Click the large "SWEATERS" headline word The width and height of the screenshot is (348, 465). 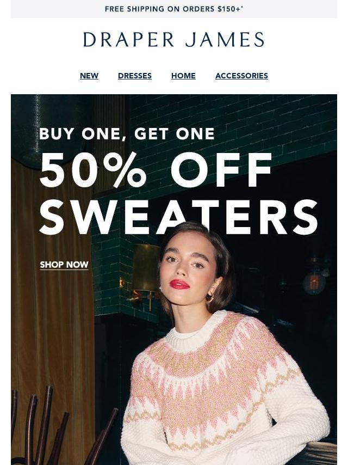pyautogui.click(x=178, y=217)
